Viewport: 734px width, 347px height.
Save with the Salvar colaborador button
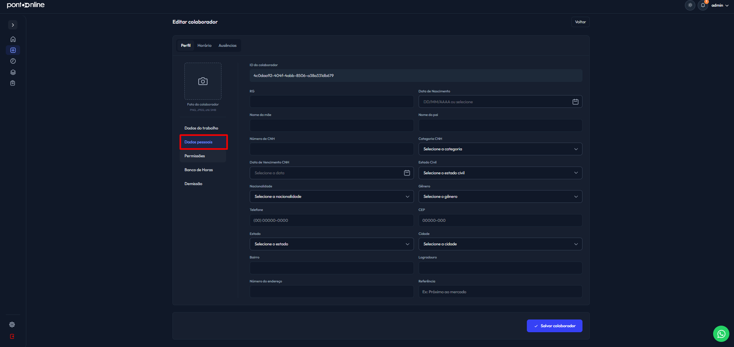click(555, 326)
